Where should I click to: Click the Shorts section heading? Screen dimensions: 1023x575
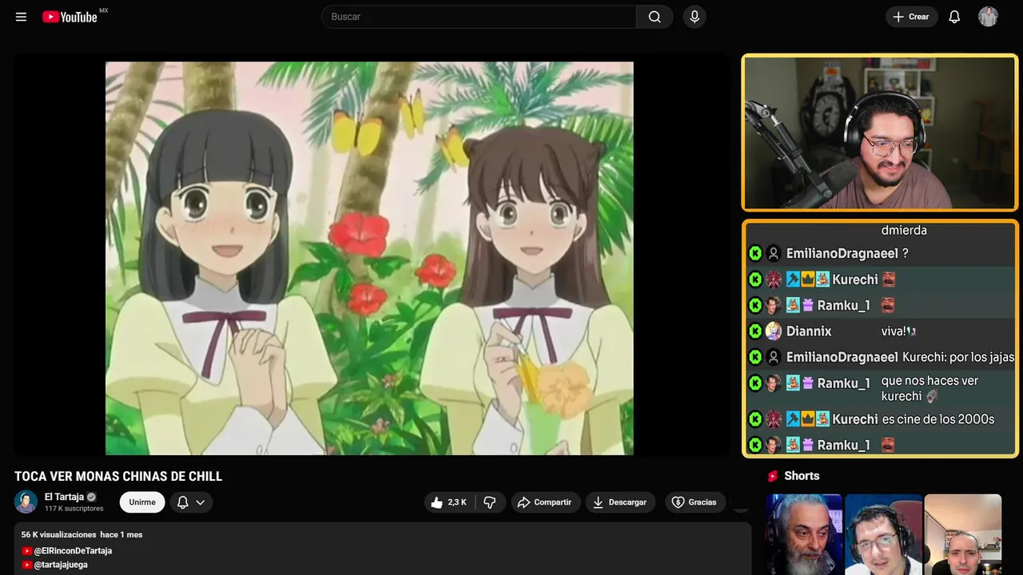(x=802, y=476)
